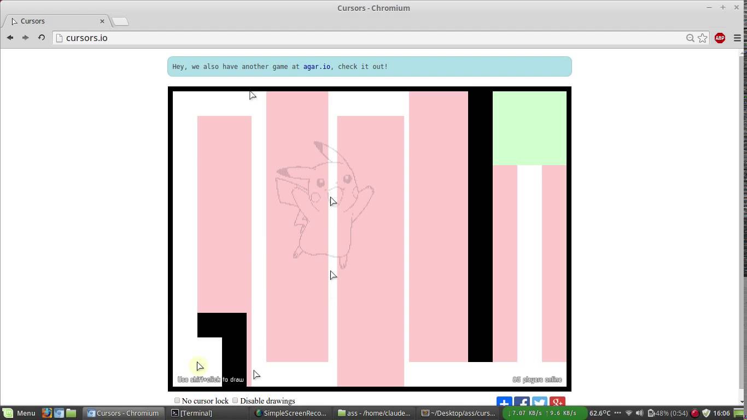This screenshot has width=747, height=420.
Task: Open the forward navigation history chevron
Action: [25, 38]
